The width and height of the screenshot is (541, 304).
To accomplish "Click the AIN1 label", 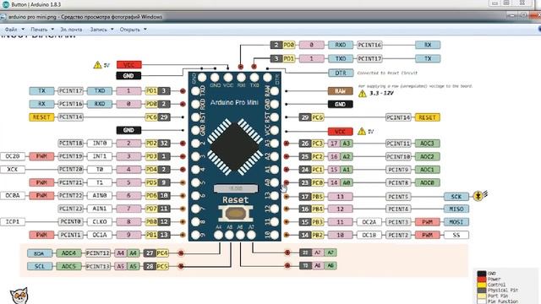I will 100,209.
